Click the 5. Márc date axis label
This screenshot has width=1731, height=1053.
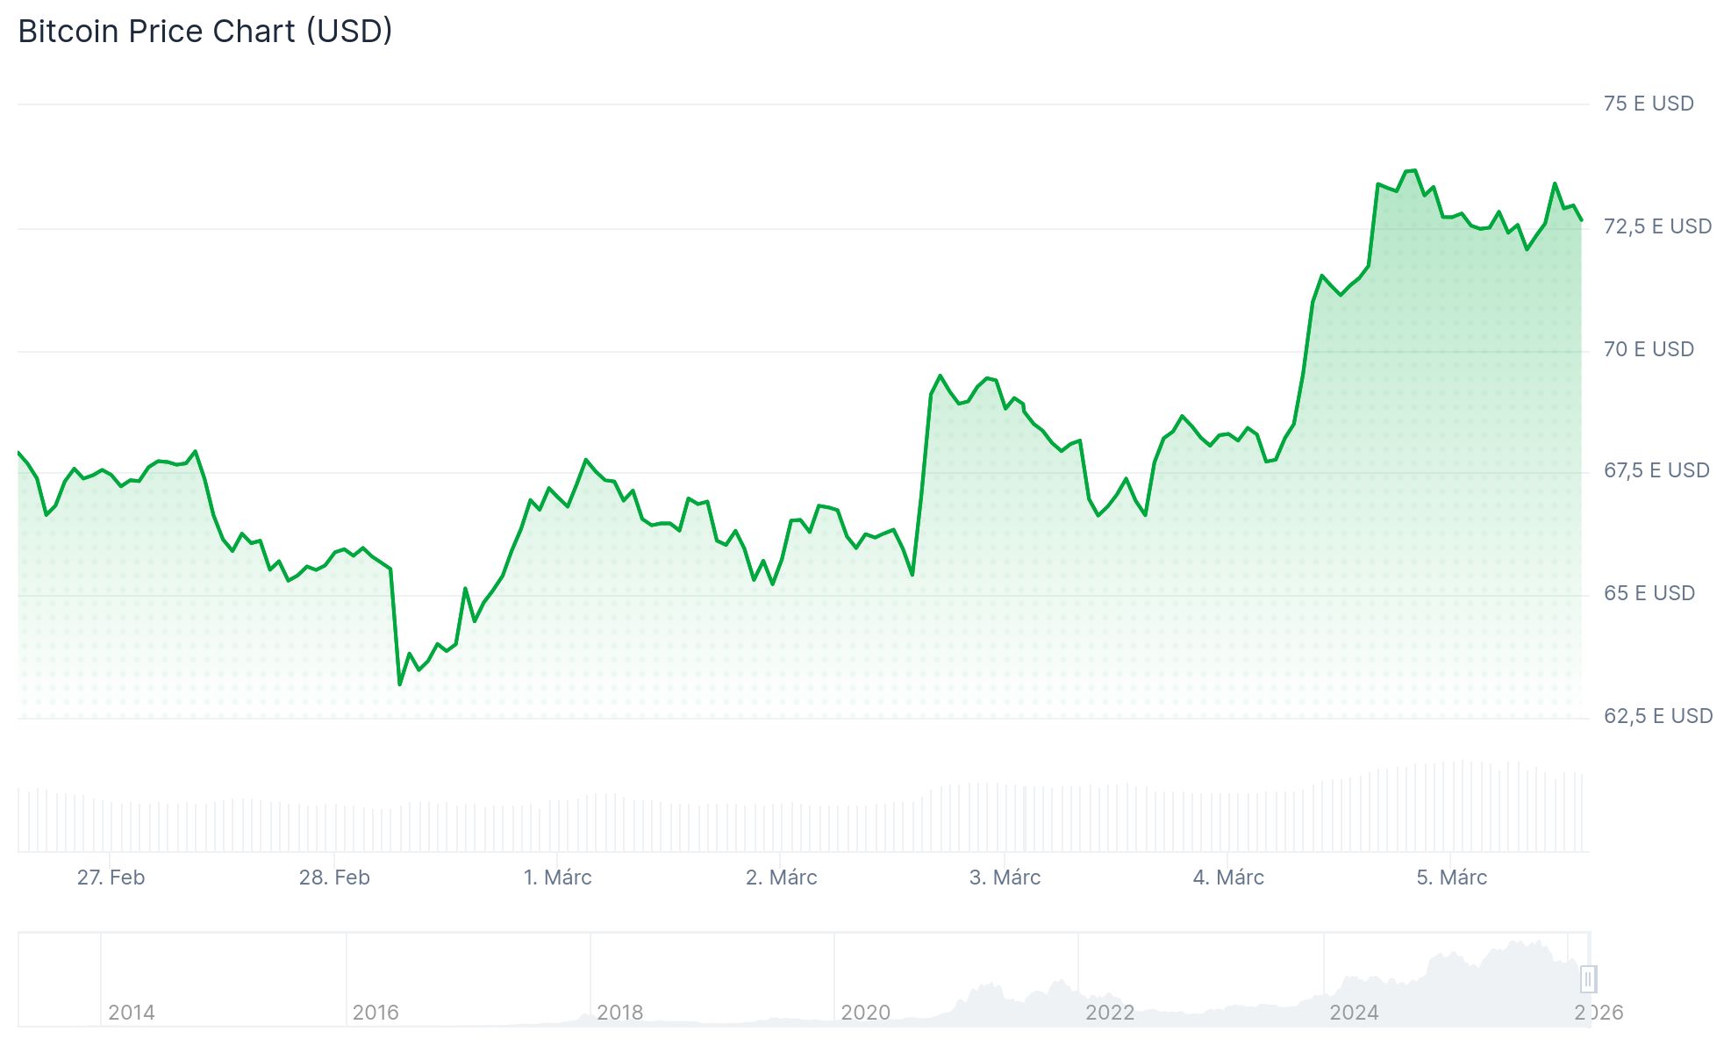point(1451,877)
